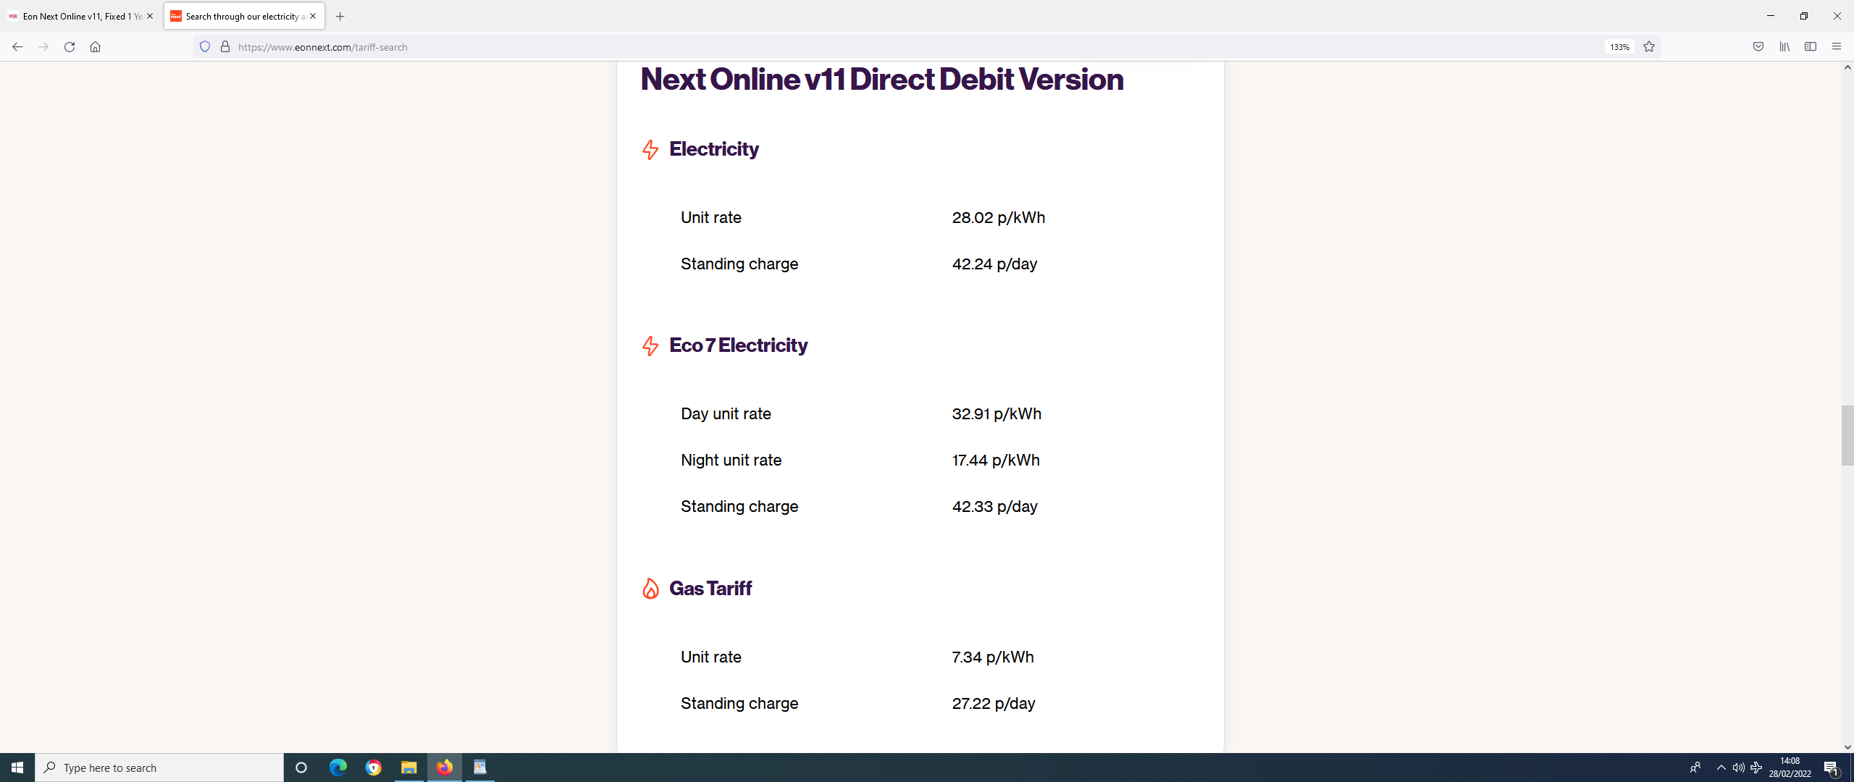The image size is (1854, 782).
Task: Click the Gas Tariff heading
Action: [710, 589]
